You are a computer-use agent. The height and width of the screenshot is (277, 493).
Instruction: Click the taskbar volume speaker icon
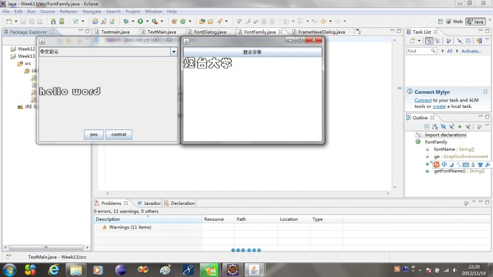click(x=455, y=270)
